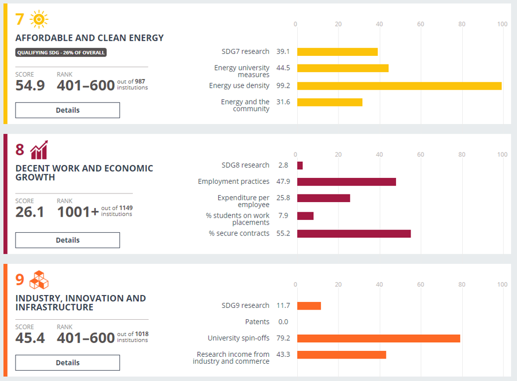Open the Industry, Innovation and Infrastructure section
The image size is (517, 381).
[x=81, y=303]
